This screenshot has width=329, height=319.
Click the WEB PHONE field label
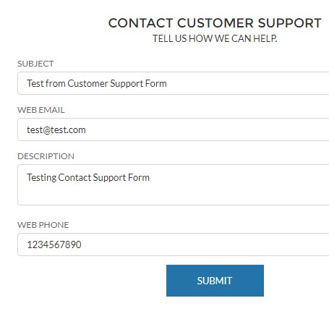click(x=43, y=225)
